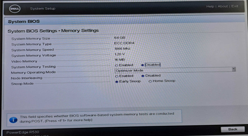Select Disabled for Node Interleaving
The image size is (248, 136).
click(143, 76)
